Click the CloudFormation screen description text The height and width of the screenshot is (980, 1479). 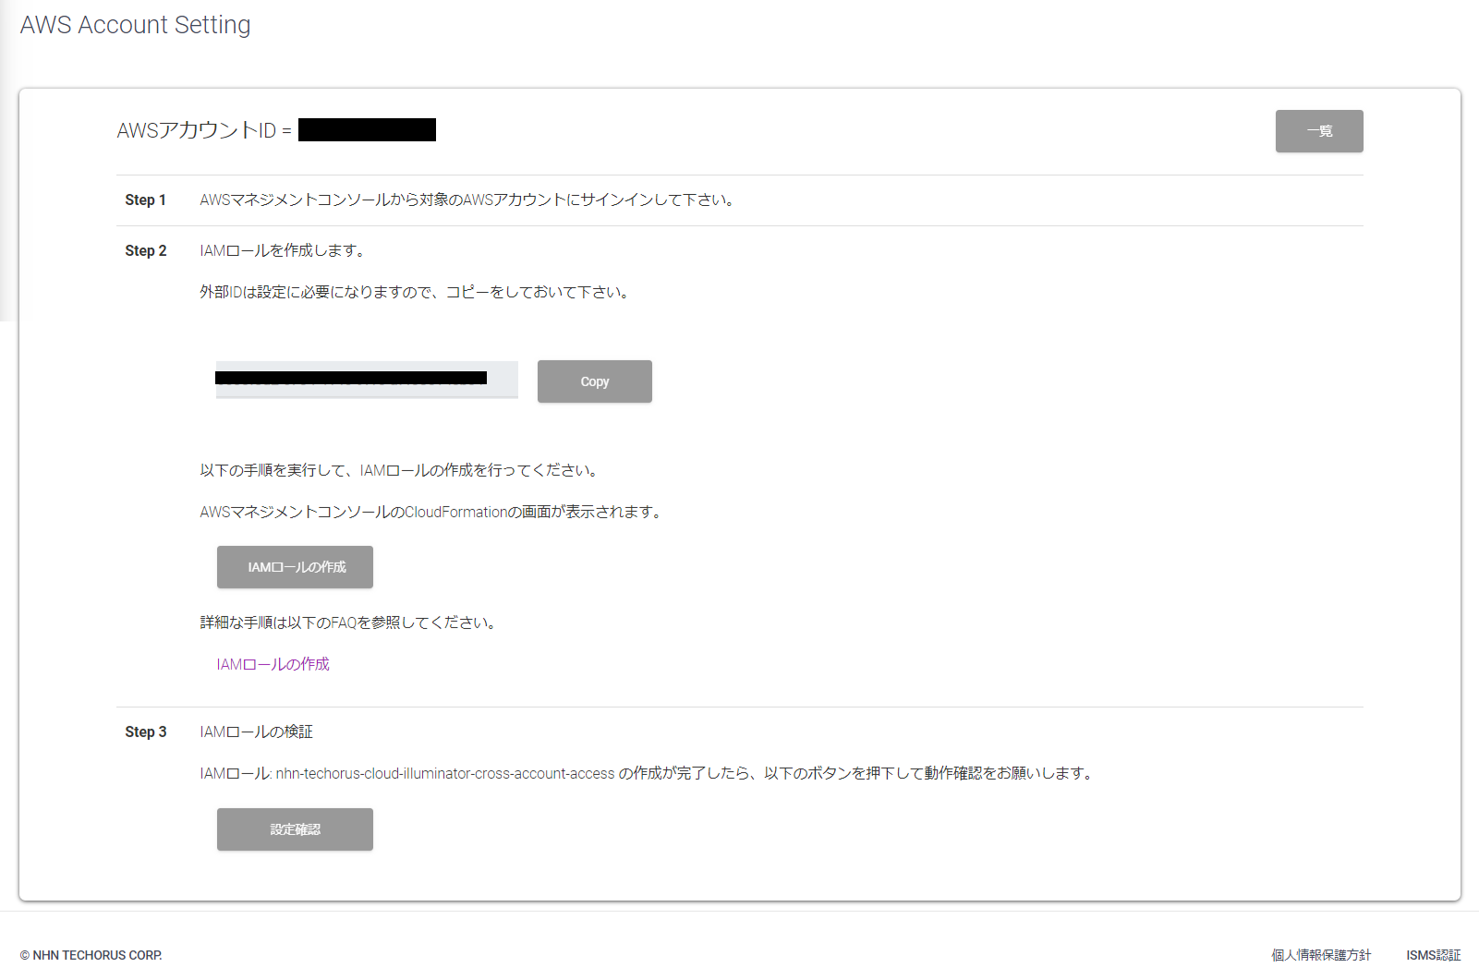[432, 512]
